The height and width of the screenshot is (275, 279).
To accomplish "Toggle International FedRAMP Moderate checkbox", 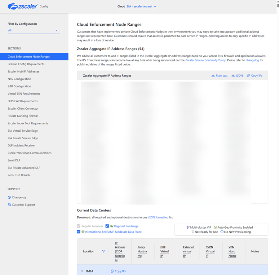I will pos(78,232).
